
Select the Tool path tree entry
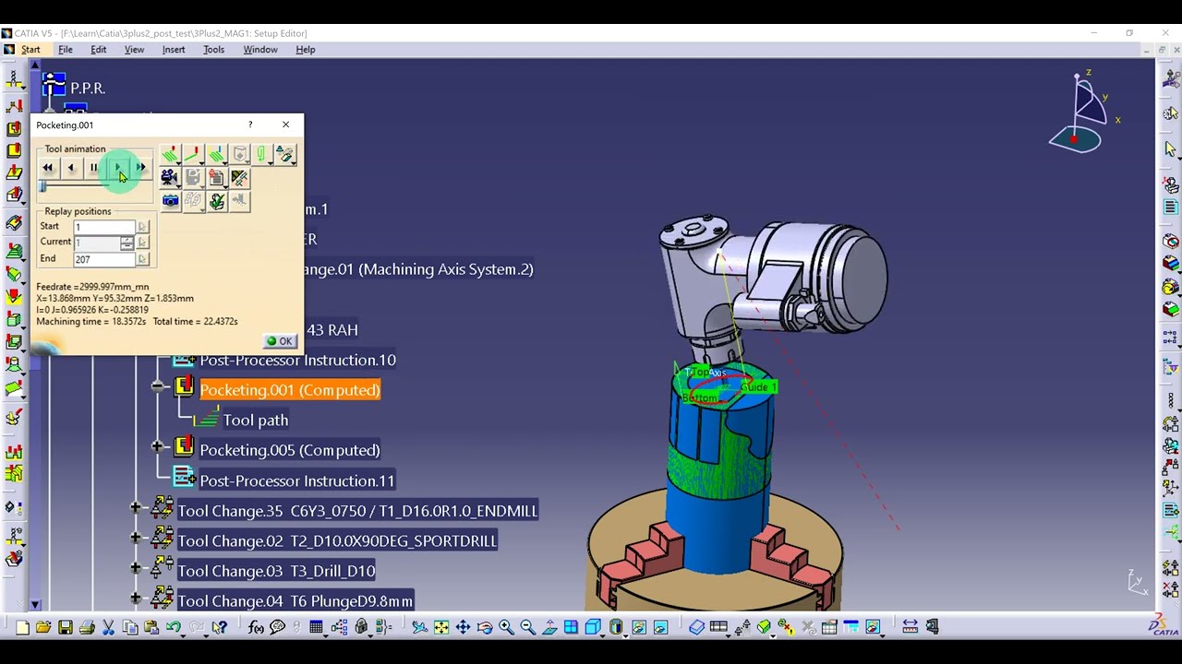click(x=256, y=421)
